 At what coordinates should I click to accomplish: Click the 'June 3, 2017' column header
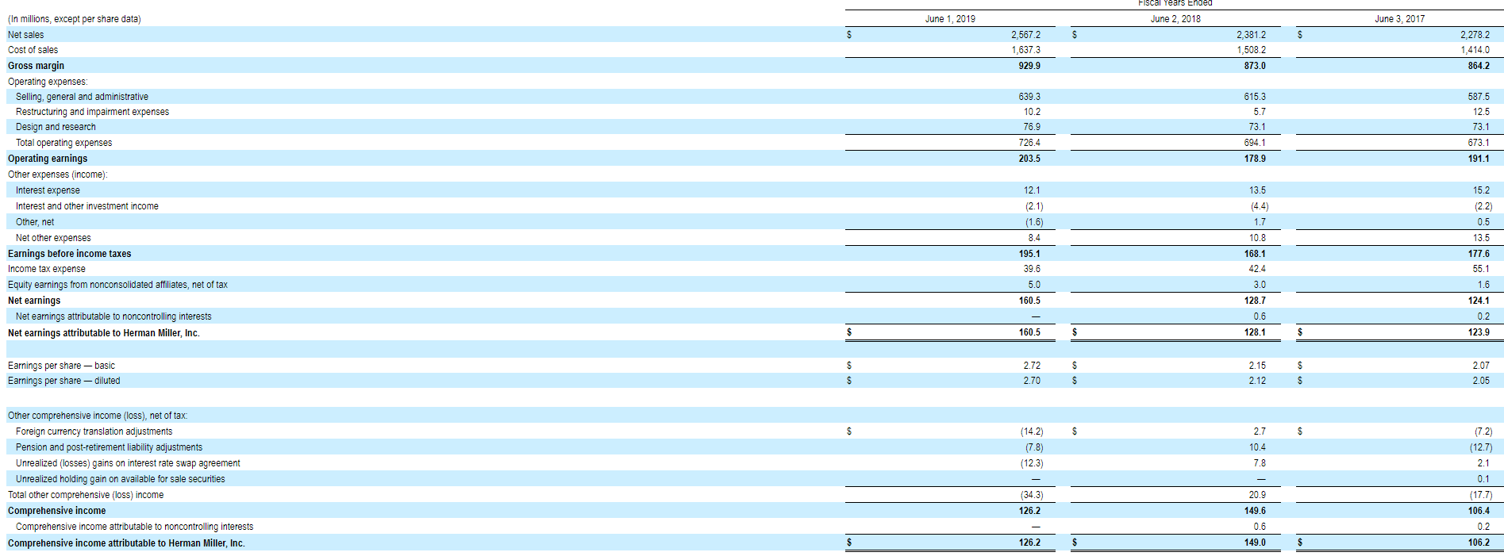coord(1399,19)
